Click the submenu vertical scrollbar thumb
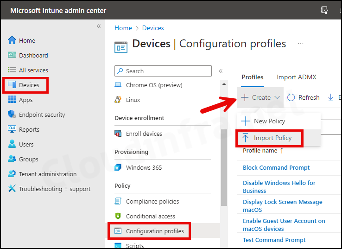Screen dimensions: 342x249 pos(224,167)
